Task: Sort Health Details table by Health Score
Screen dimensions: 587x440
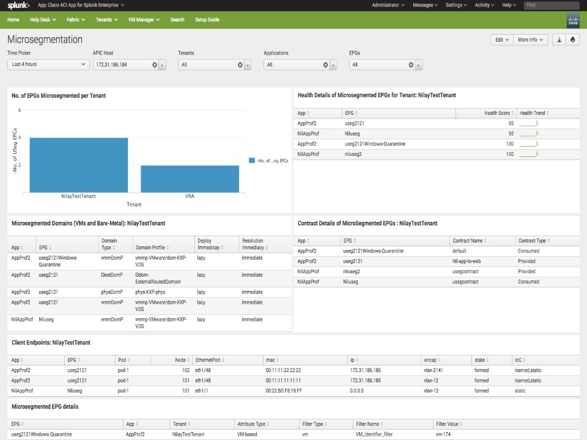Action: 499,113
